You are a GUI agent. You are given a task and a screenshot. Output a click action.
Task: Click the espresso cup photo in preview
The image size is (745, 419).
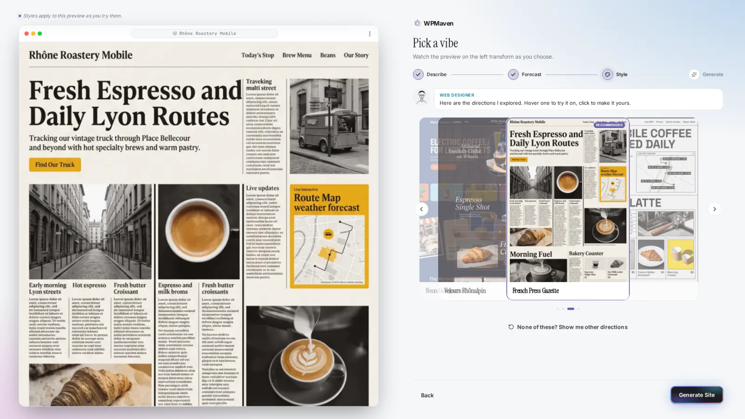coord(199,231)
